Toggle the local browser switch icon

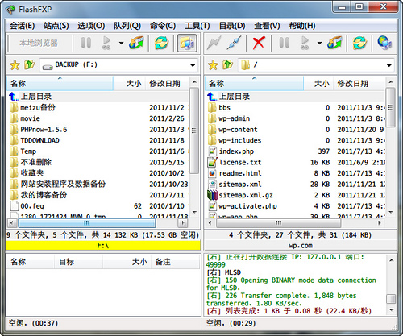[187, 43]
